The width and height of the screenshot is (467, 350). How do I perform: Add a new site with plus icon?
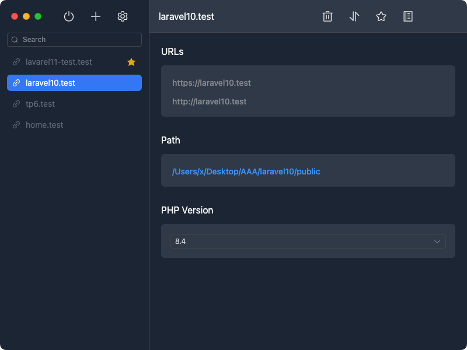pyautogui.click(x=96, y=16)
